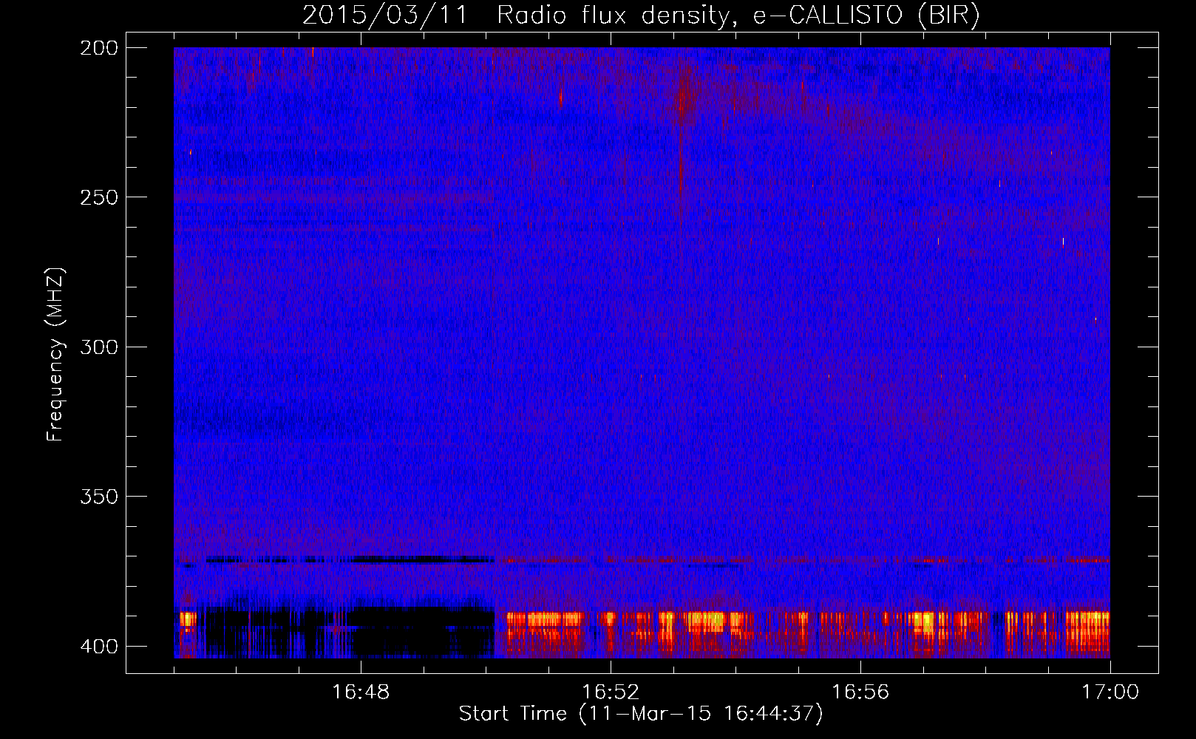
Task: Click the 250 frequency tick label
Action: point(99,197)
